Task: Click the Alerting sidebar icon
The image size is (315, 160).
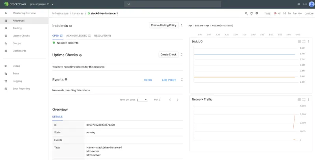Action: (x=6, y=28)
